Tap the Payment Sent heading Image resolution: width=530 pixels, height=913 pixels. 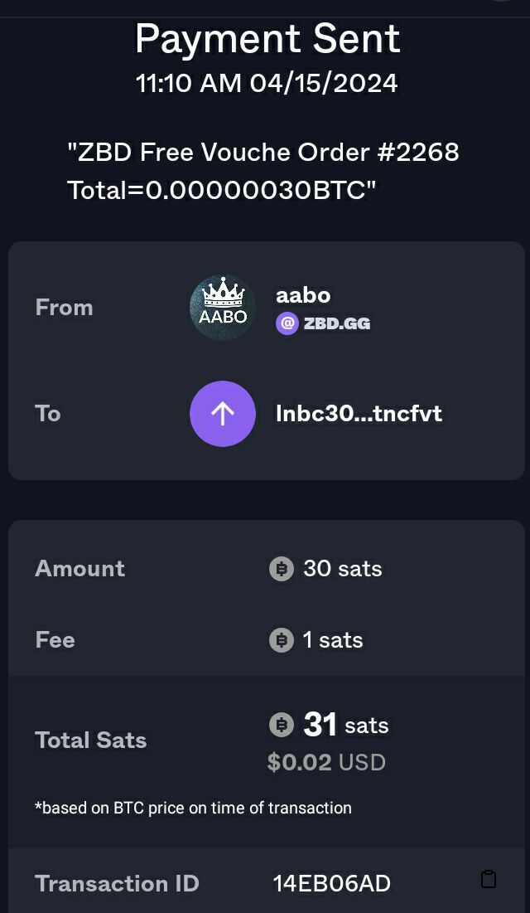pos(267,39)
